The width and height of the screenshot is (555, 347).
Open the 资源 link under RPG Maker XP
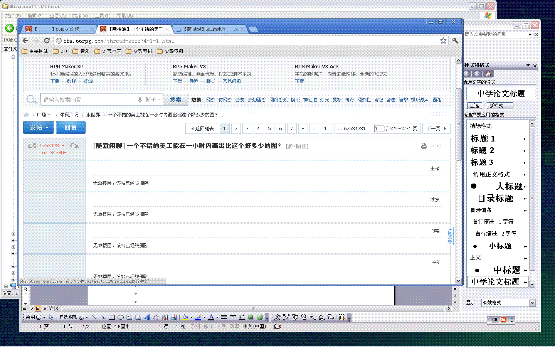point(88,81)
